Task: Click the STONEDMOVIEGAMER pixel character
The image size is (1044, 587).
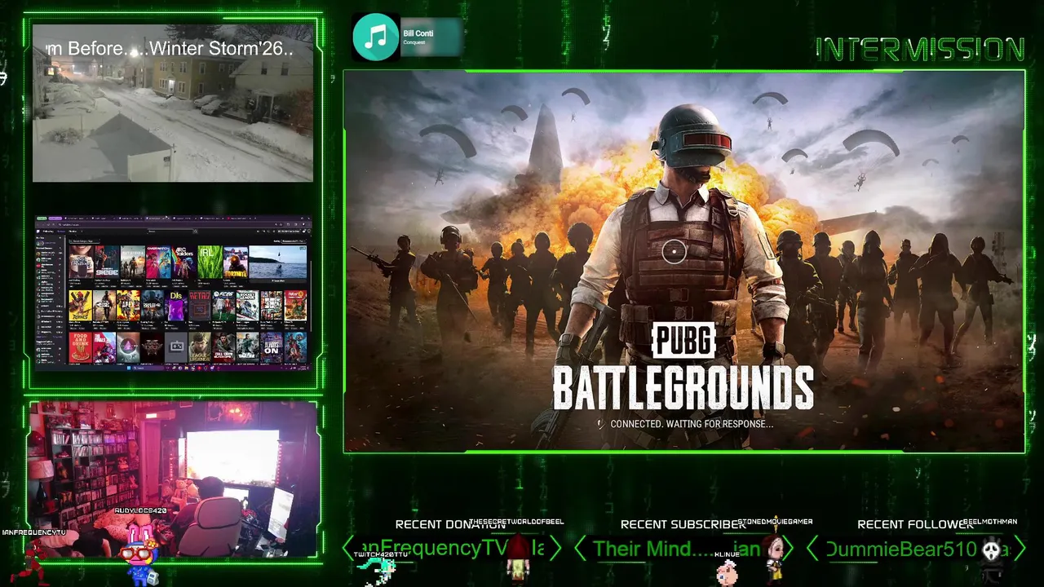Action: 773,558
